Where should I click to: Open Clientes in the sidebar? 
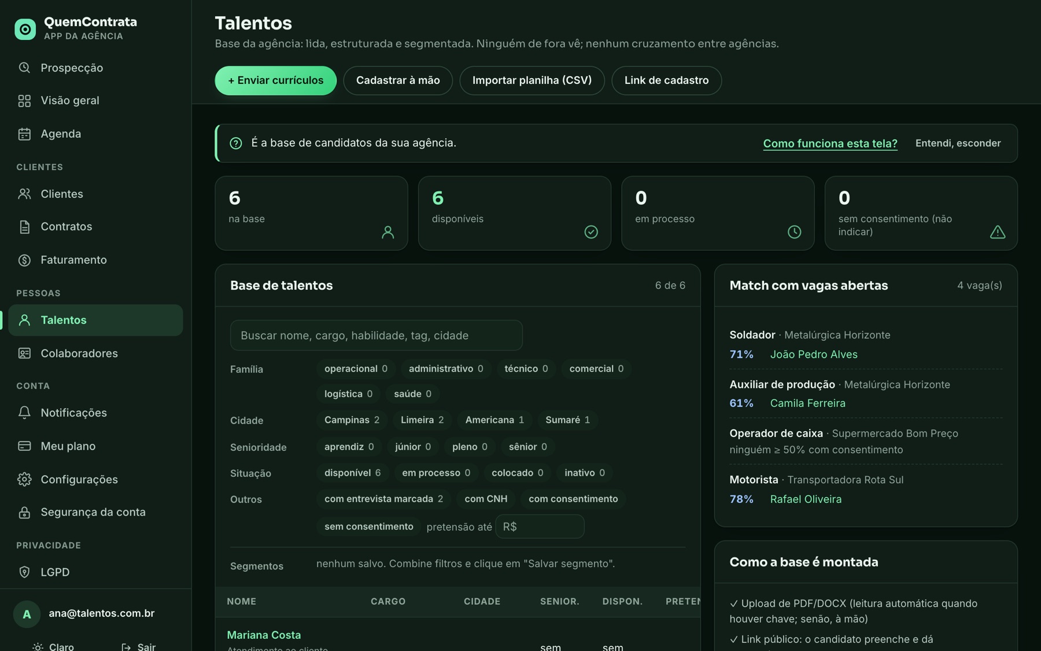point(95,194)
